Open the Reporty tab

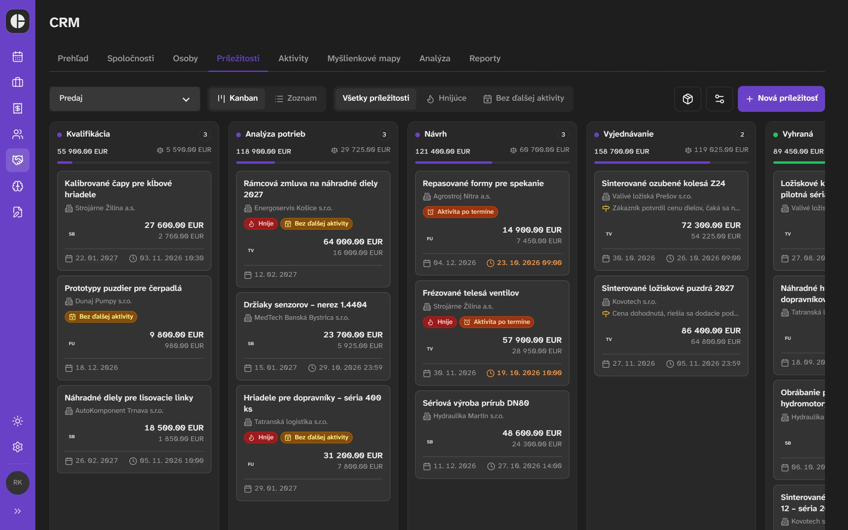485,59
